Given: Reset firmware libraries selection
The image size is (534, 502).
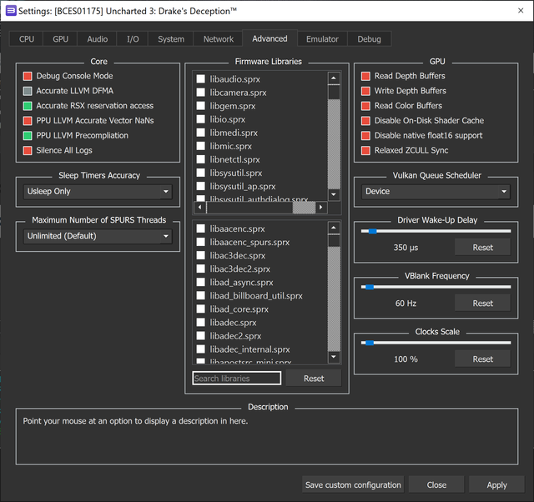Looking at the screenshot, I should (x=314, y=379).
